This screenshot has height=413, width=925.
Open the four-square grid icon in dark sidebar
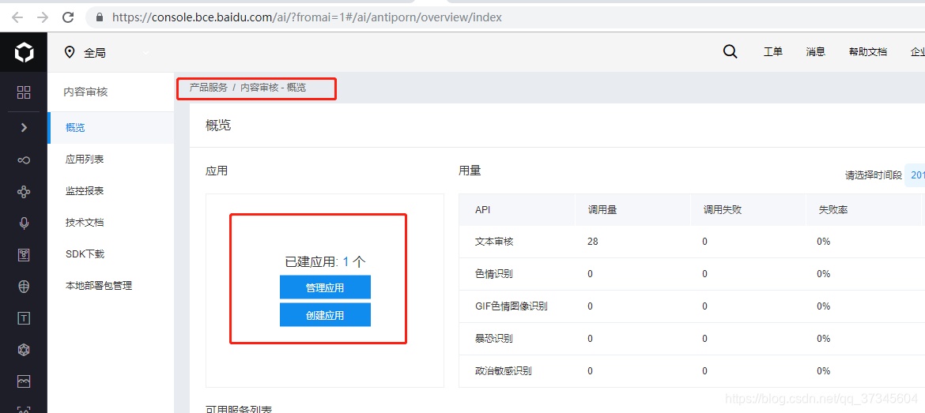pos(24,92)
